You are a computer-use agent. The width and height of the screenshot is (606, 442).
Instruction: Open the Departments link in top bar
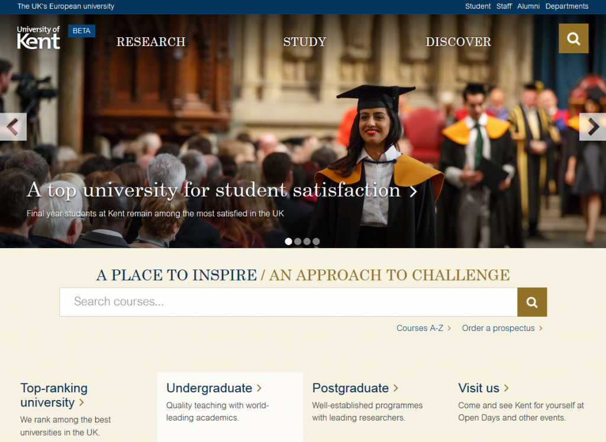[x=566, y=6]
